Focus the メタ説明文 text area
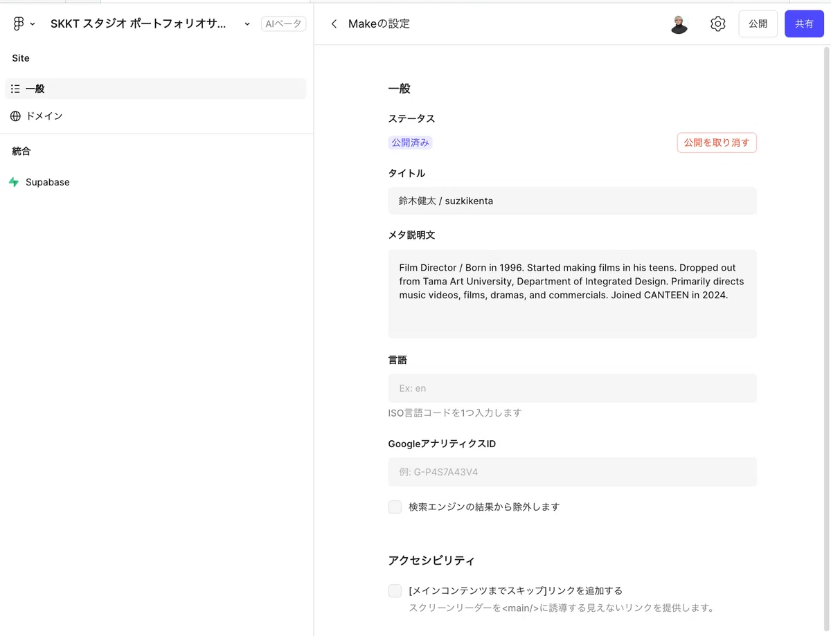Image resolution: width=831 pixels, height=636 pixels. pos(572,294)
